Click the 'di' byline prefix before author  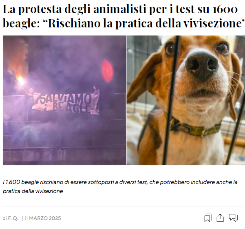click(x=4, y=218)
